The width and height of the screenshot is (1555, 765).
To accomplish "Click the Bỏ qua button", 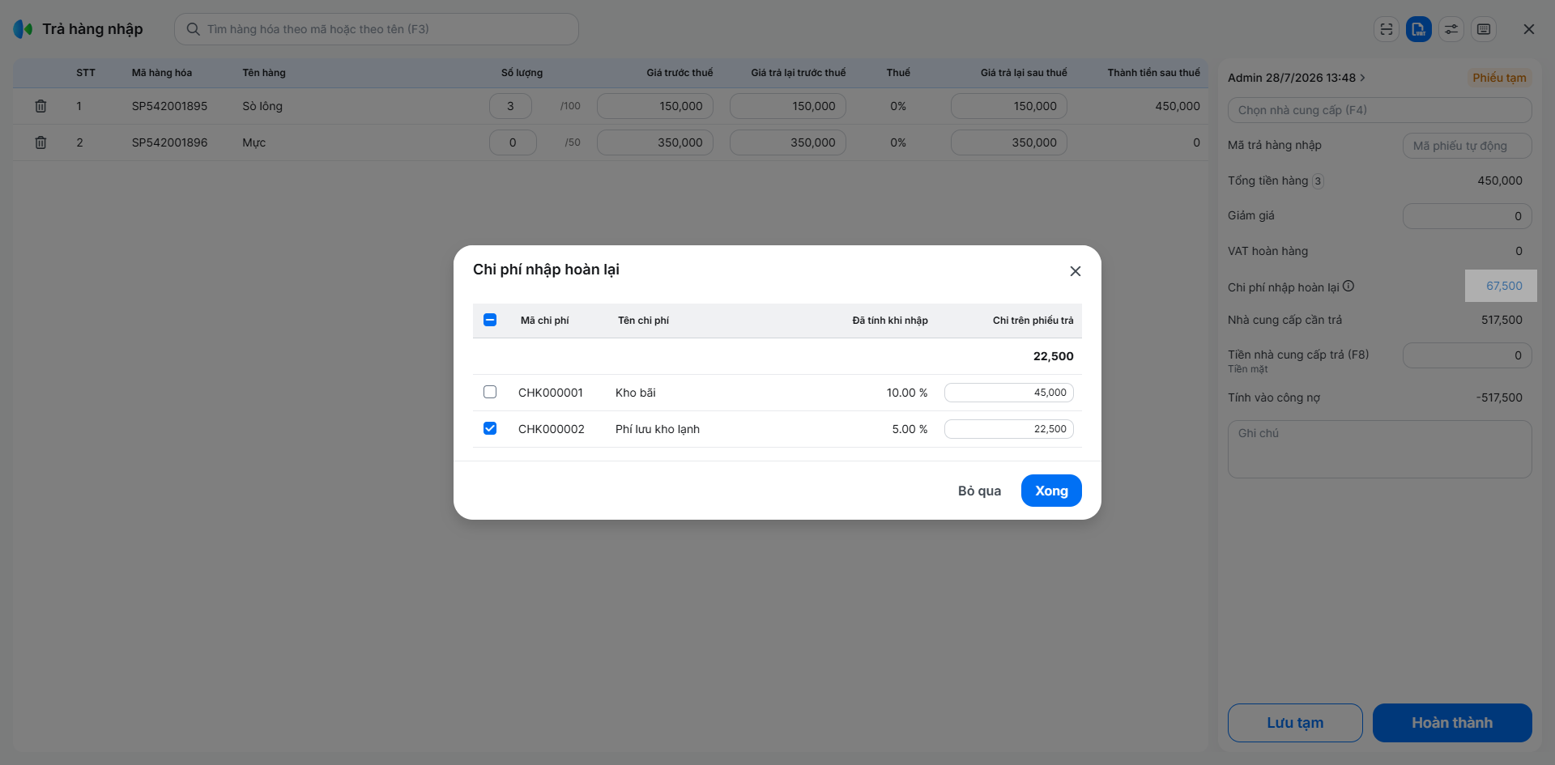I will 979,491.
